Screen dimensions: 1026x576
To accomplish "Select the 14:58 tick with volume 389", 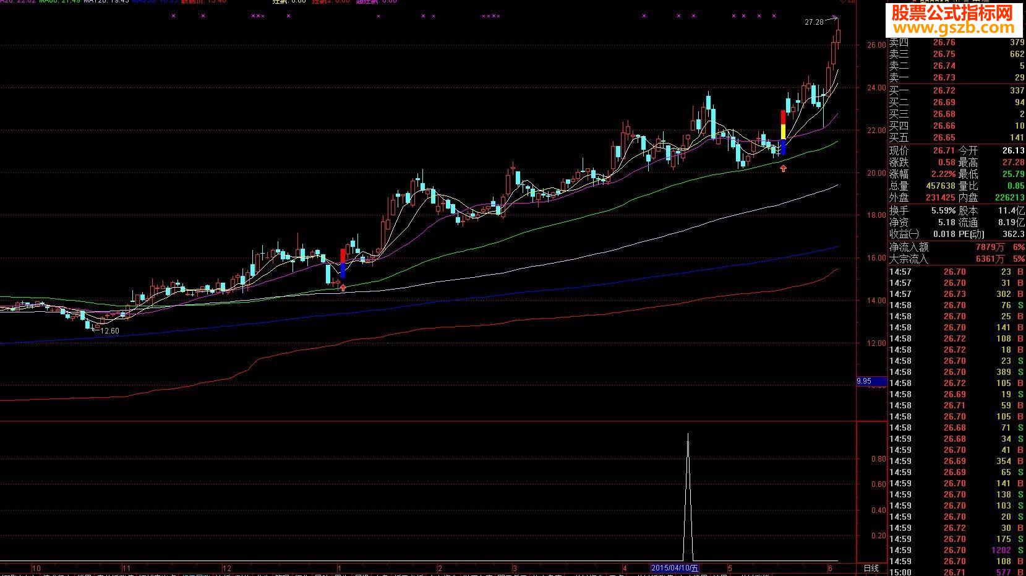I will [957, 372].
